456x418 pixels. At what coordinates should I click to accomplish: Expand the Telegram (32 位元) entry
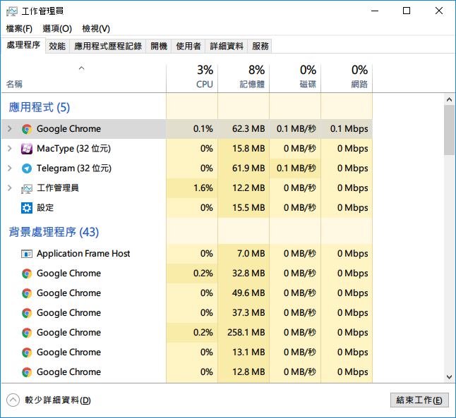[9, 168]
